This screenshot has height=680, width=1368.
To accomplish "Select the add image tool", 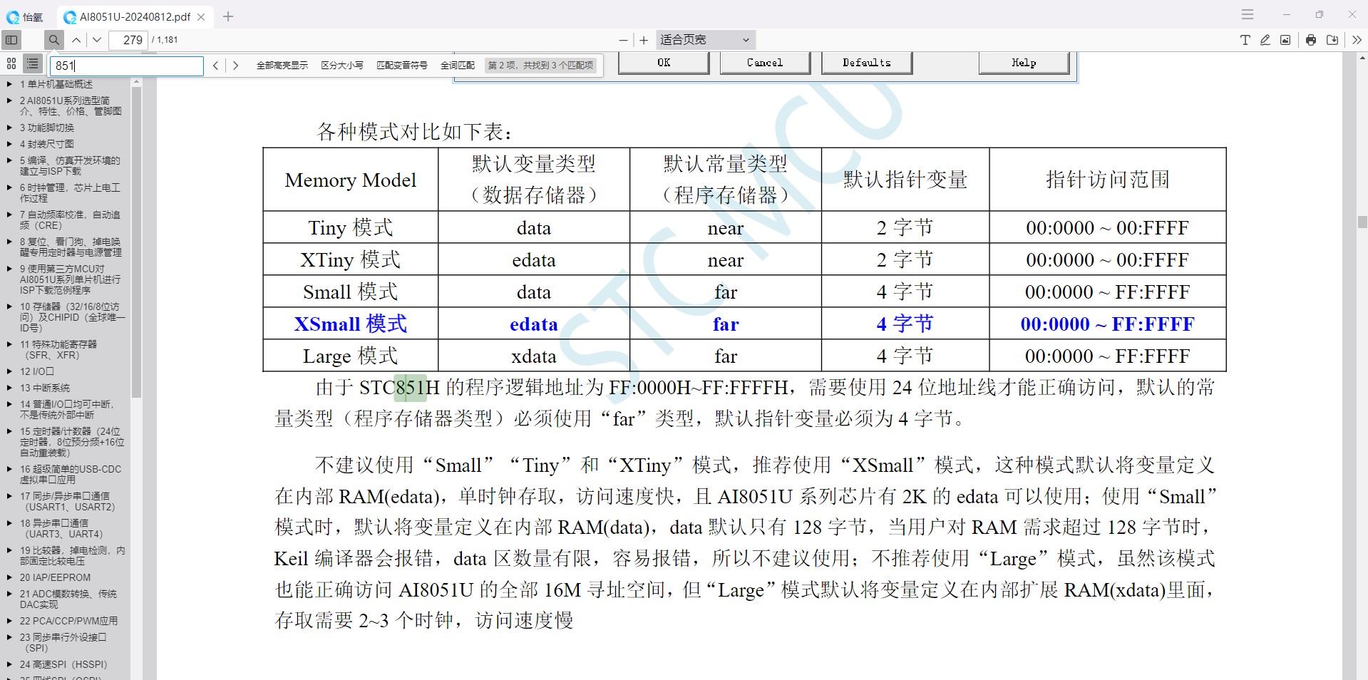I will click(x=1285, y=40).
